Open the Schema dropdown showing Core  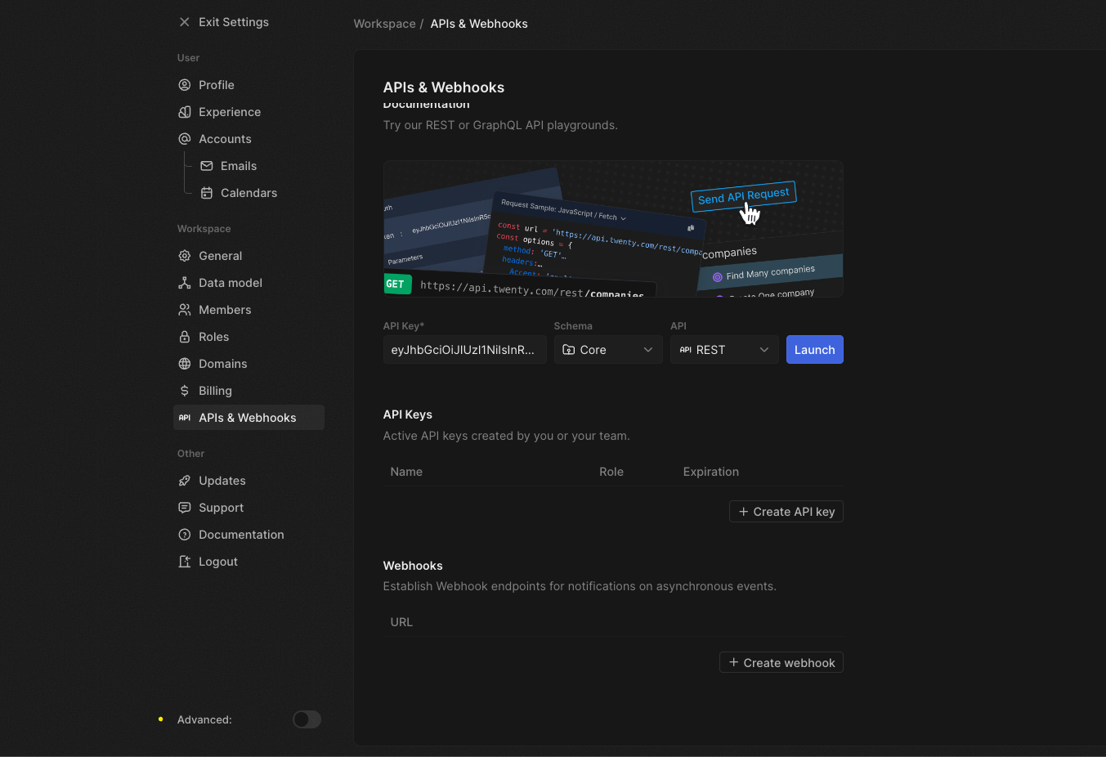click(x=607, y=349)
